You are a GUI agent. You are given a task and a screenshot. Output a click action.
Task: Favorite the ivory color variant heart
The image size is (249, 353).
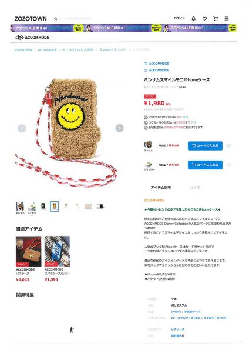(229, 165)
